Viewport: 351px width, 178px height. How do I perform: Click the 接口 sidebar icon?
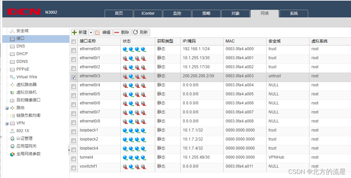(12, 38)
